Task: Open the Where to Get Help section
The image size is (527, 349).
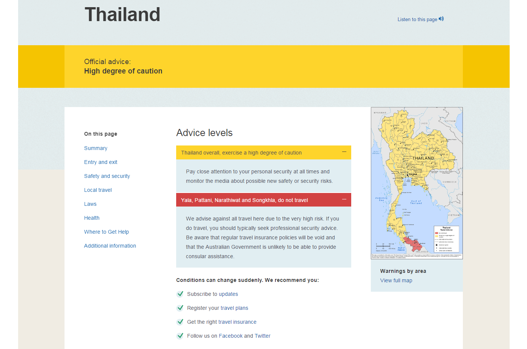Action: 106,232
